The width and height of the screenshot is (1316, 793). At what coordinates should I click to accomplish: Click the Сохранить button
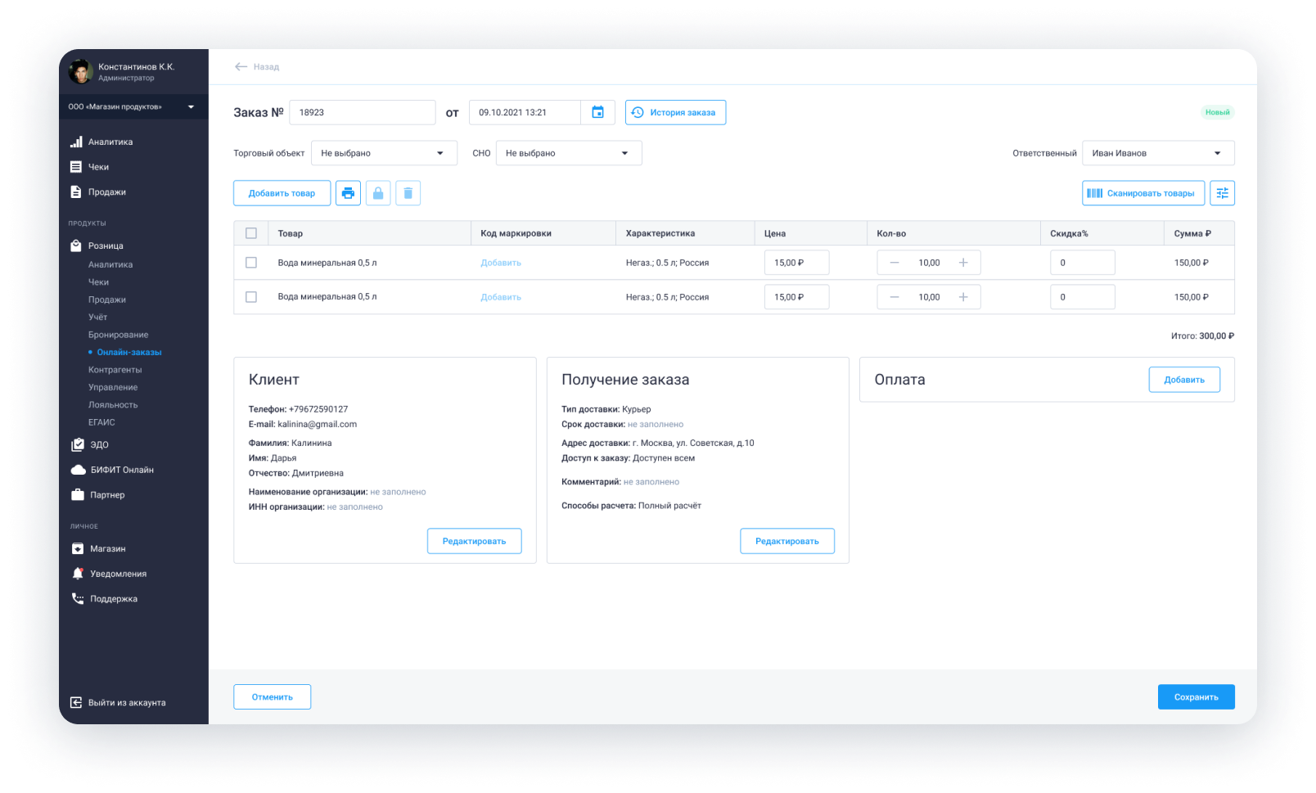click(x=1197, y=697)
